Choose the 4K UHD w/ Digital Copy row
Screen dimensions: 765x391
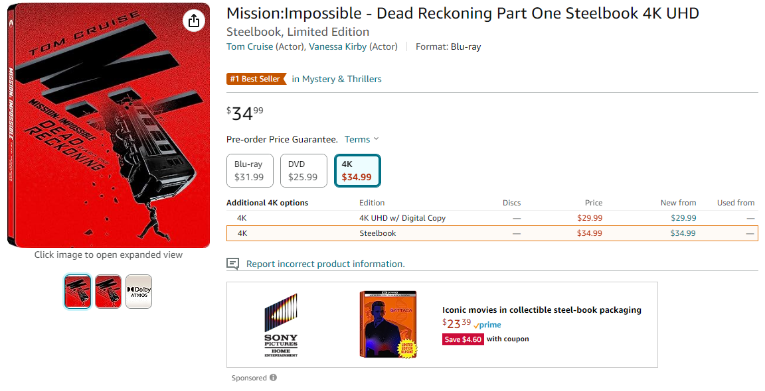click(402, 218)
